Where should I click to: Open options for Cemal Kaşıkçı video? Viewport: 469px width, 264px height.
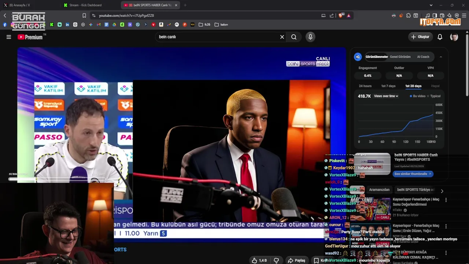pos(446,253)
